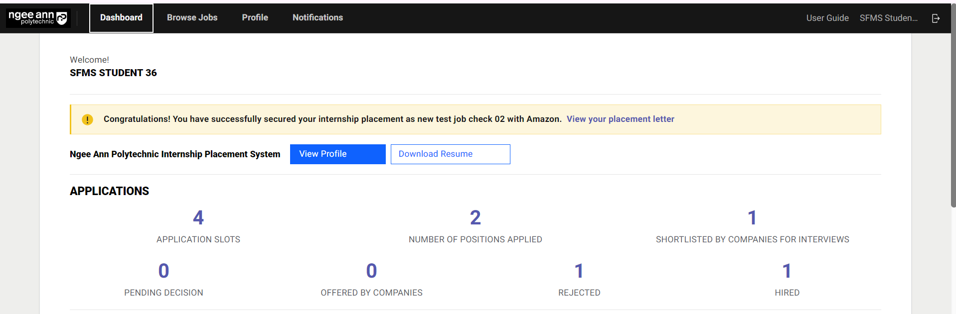Select the Application Slots count

pyautogui.click(x=198, y=218)
